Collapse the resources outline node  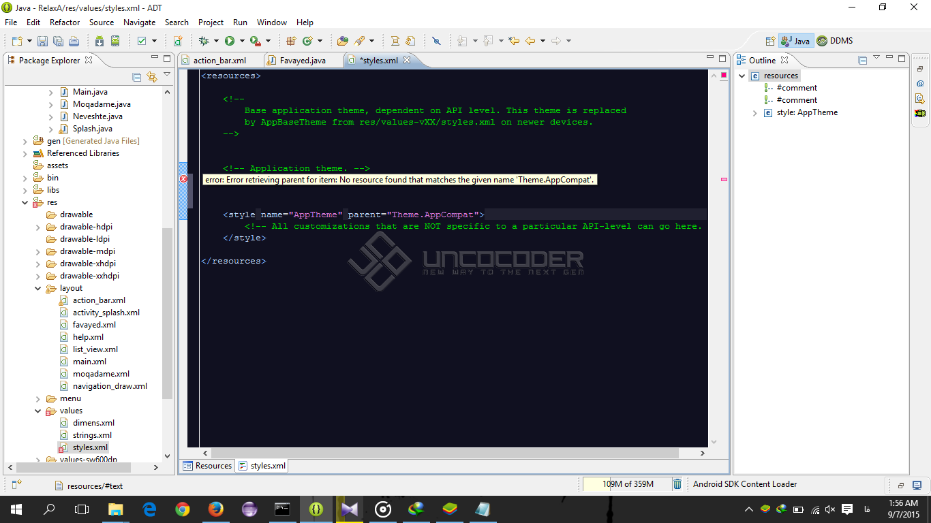click(x=742, y=76)
